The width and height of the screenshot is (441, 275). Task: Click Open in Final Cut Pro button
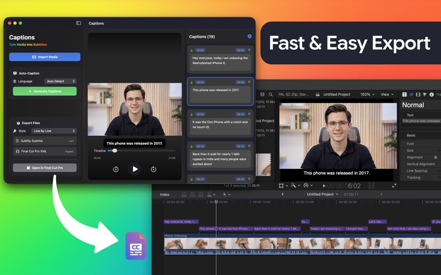tap(45, 168)
